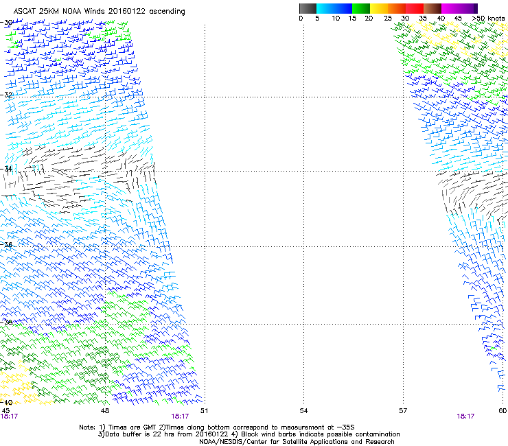Screen dimensions: 508x446
Task: Click "Times along bottom correspond to measurement" note
Action: [245, 427]
